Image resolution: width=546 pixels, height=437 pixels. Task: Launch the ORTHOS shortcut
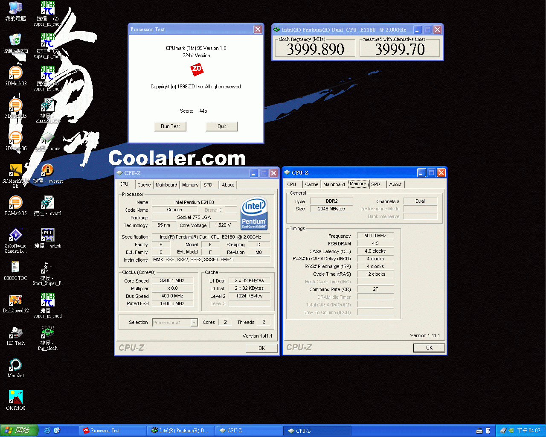16,401
